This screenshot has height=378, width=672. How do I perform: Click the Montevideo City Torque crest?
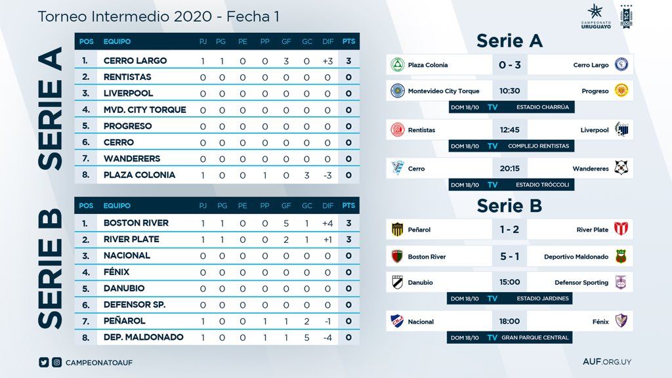tap(397, 91)
